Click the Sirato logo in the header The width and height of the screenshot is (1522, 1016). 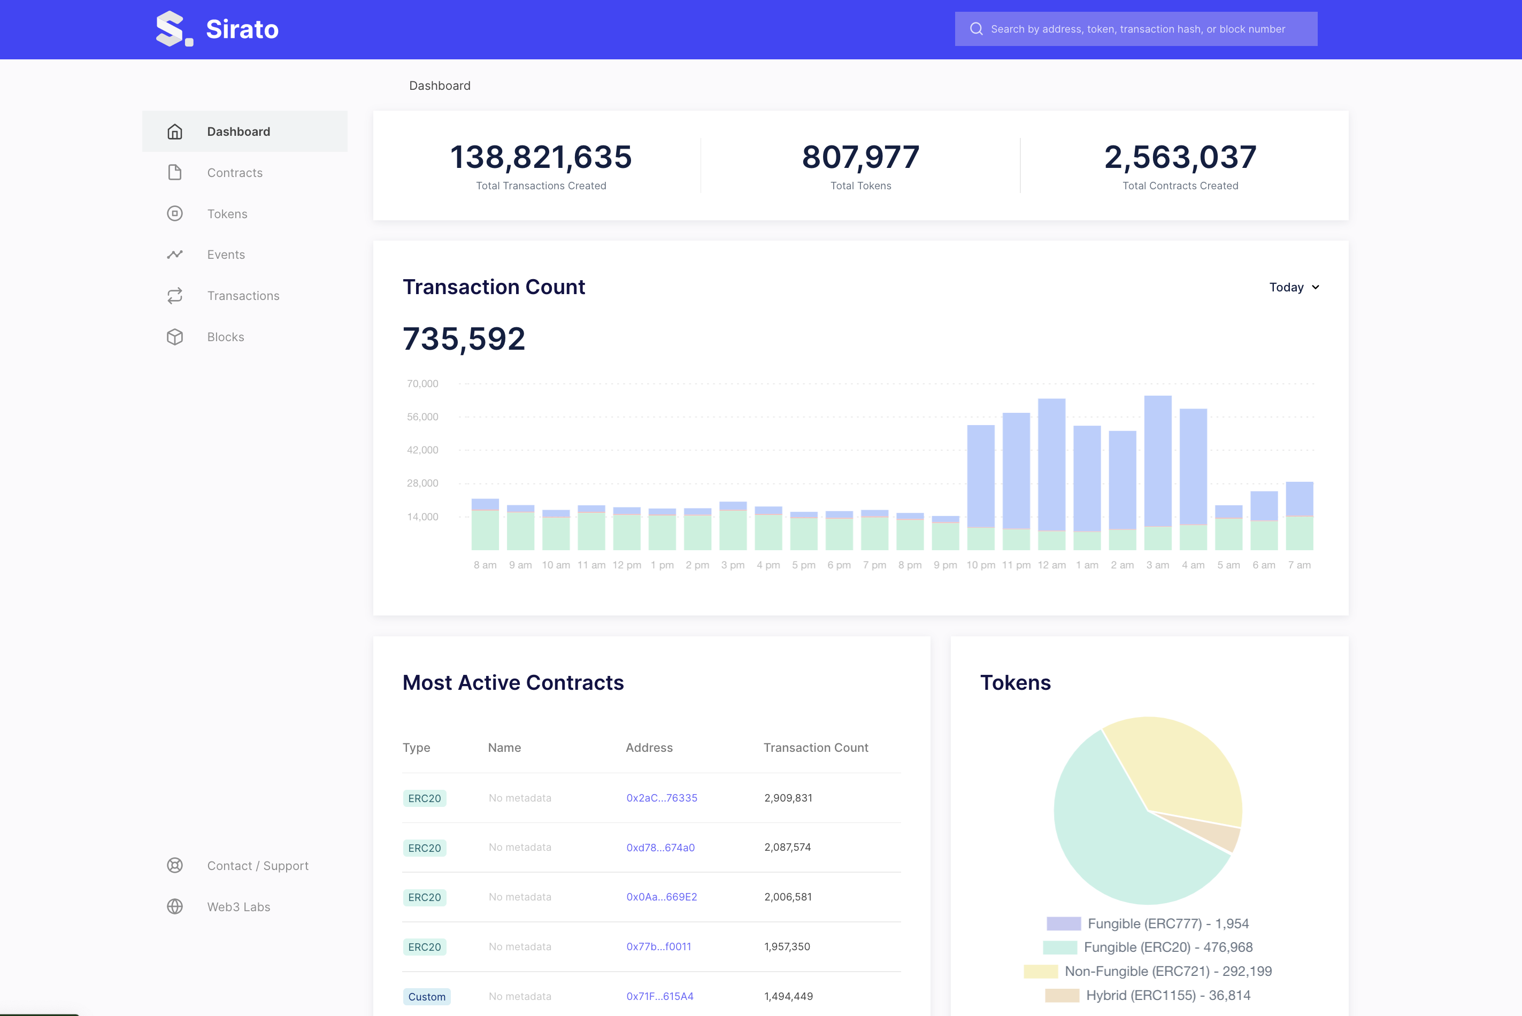coord(216,28)
